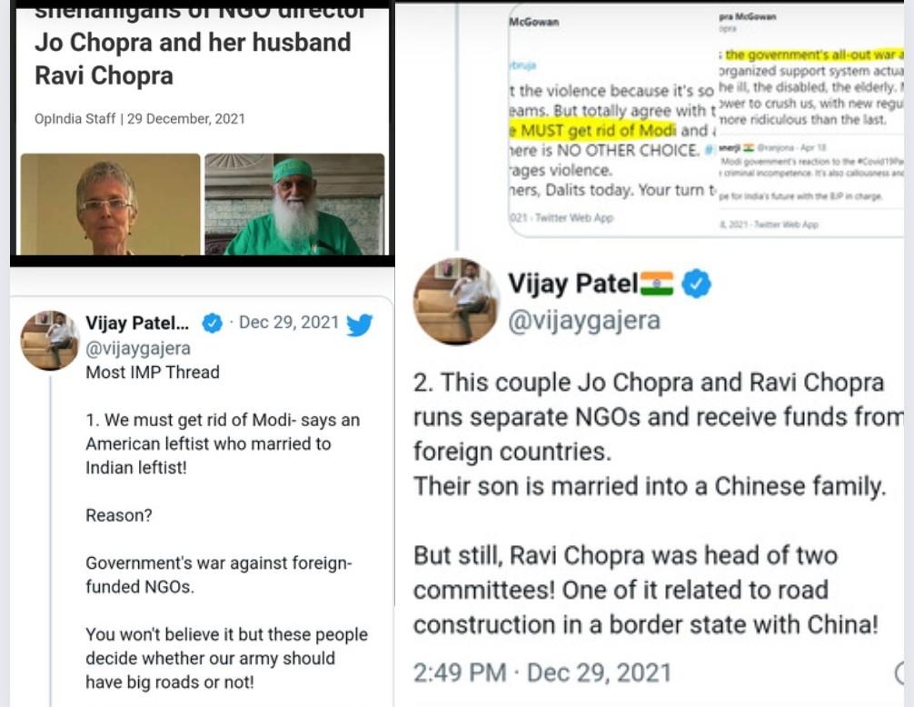Click the @vijaygajera handle in right tweet
Image resolution: width=914 pixels, height=707 pixels.
click(584, 321)
